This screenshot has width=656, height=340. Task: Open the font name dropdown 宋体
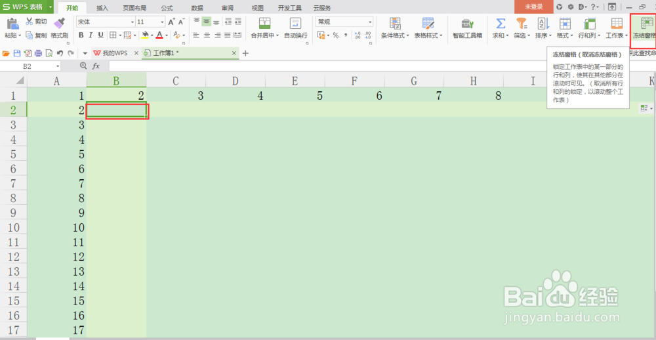coord(133,22)
